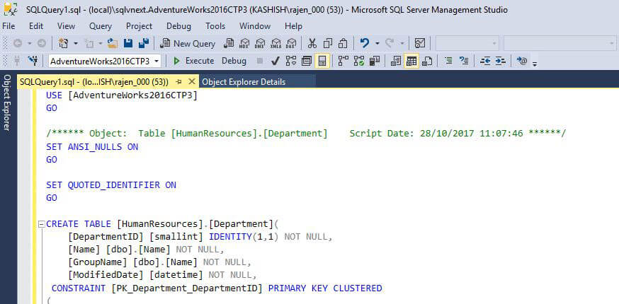Click the Cut scissors icon

pos(312,43)
